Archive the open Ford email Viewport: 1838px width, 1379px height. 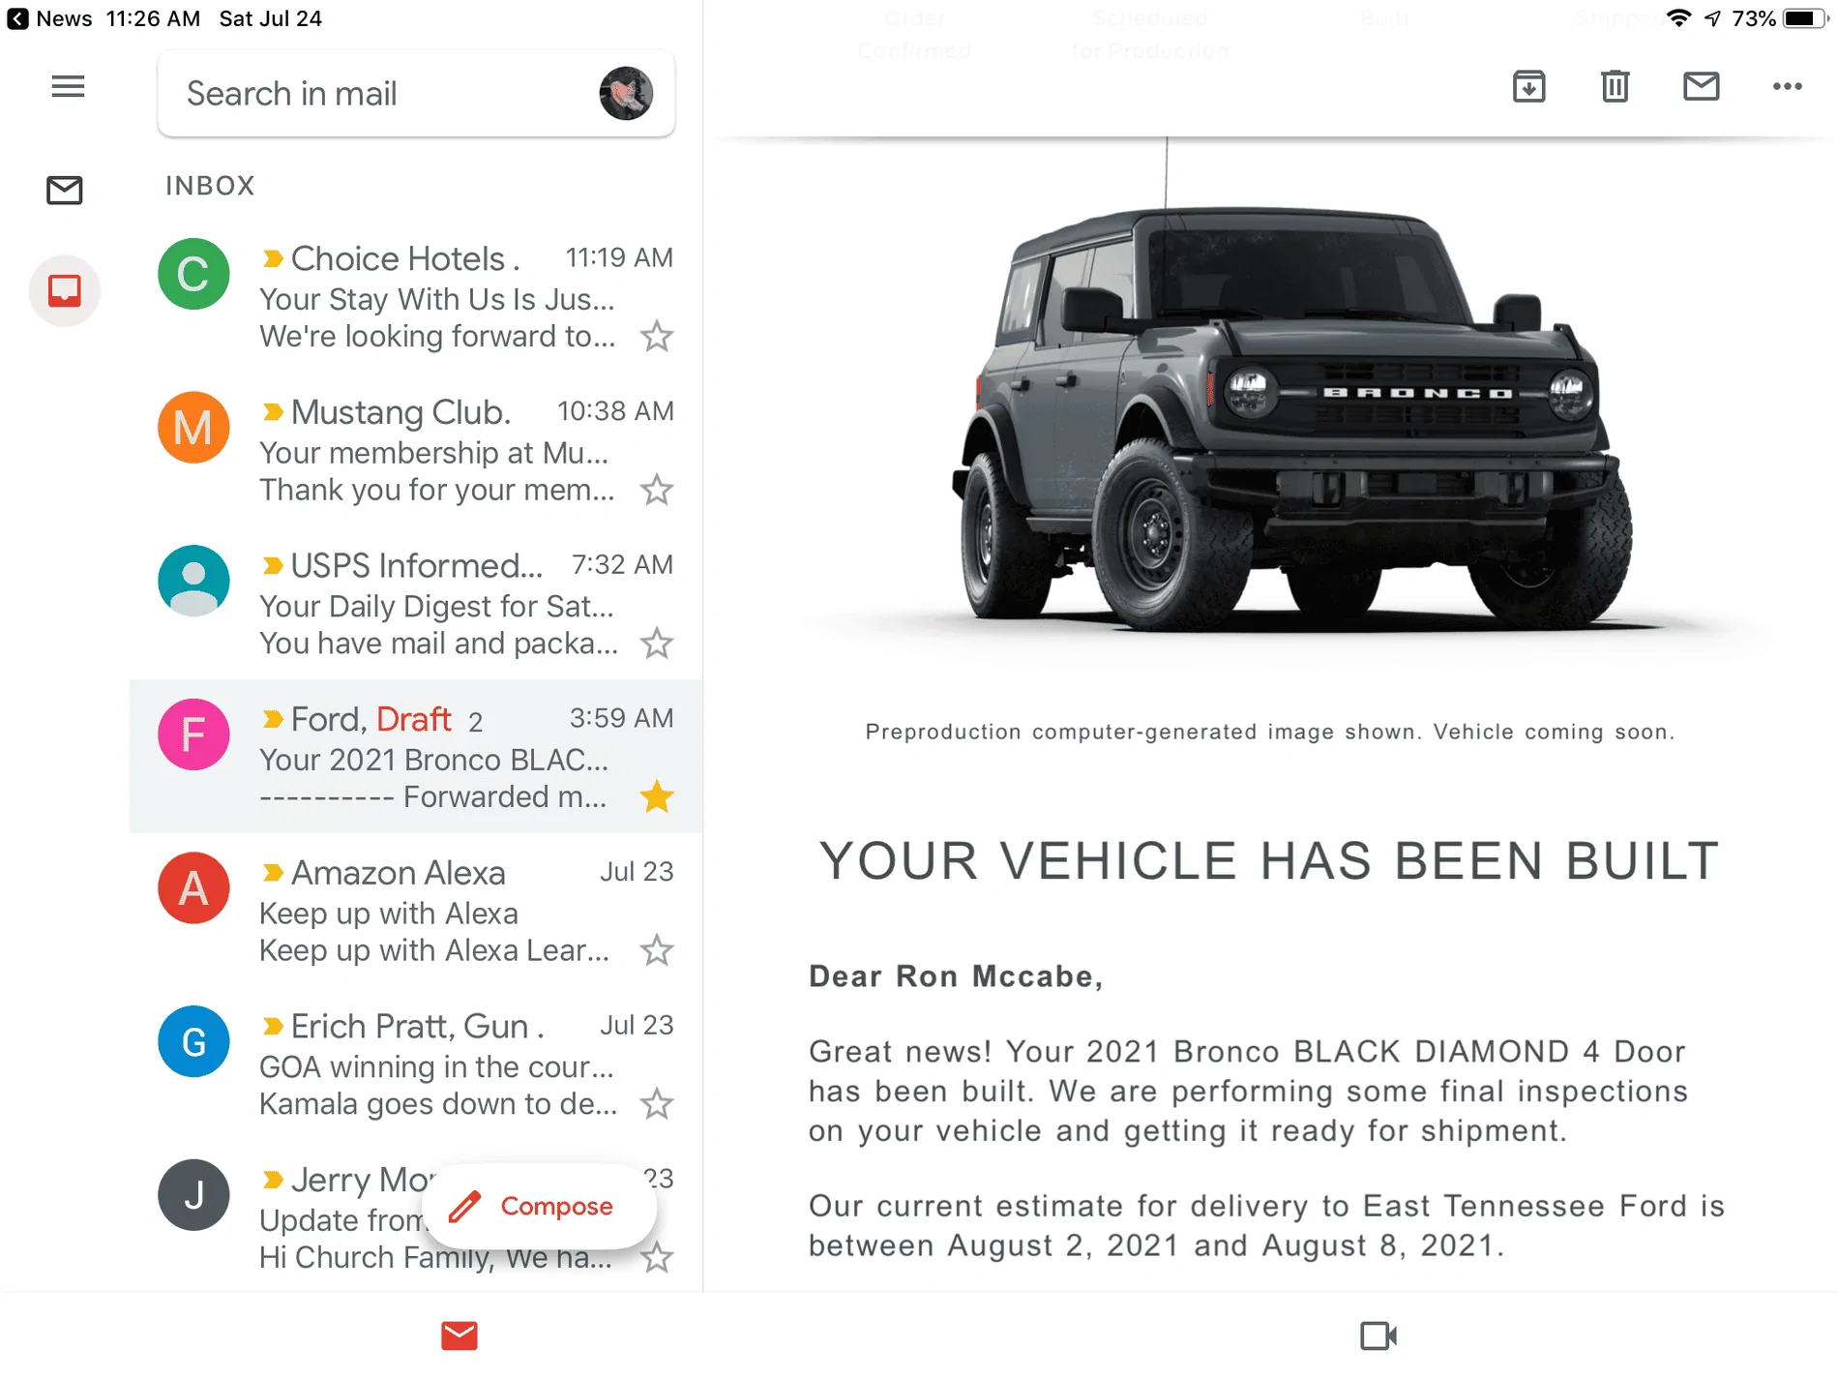pyautogui.click(x=1528, y=86)
